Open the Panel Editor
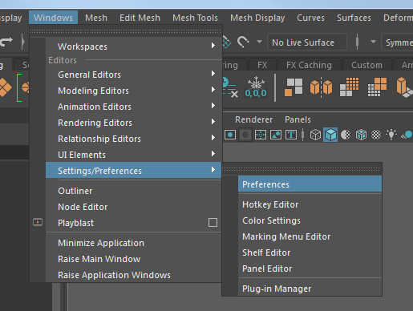 point(310,269)
